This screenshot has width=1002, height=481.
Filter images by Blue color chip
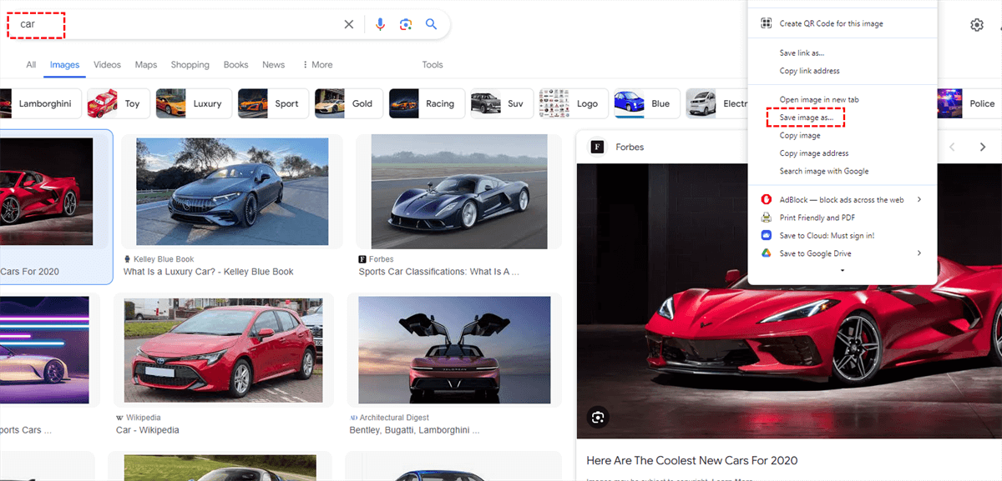644,104
